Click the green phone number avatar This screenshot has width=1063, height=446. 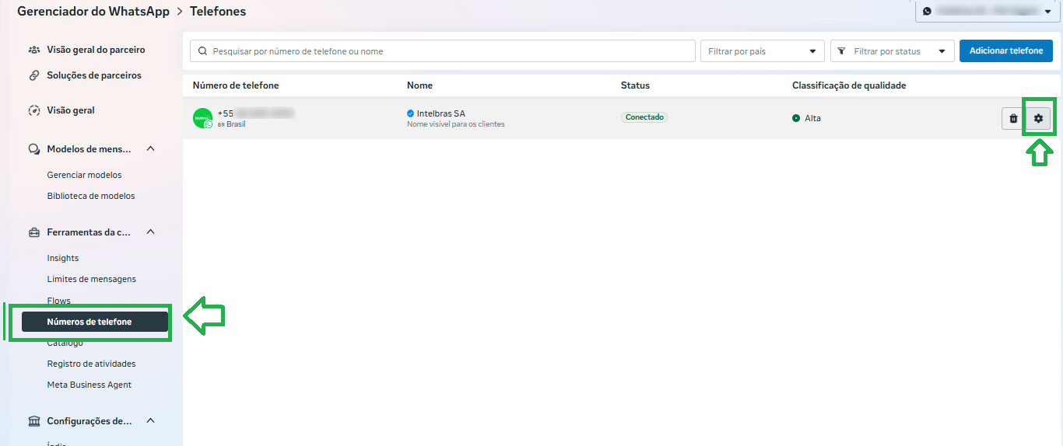coord(202,118)
